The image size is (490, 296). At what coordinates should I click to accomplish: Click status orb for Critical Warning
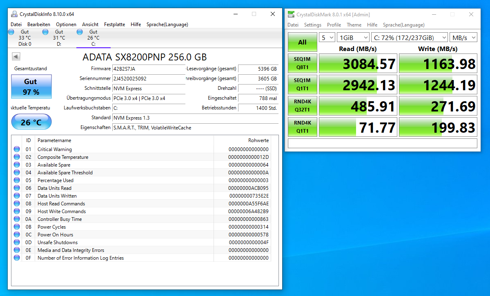coord(17,149)
